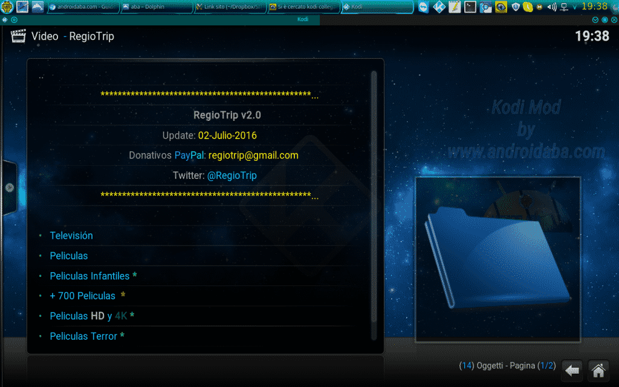Click the home button
The width and height of the screenshot is (619, 387).
click(x=598, y=371)
